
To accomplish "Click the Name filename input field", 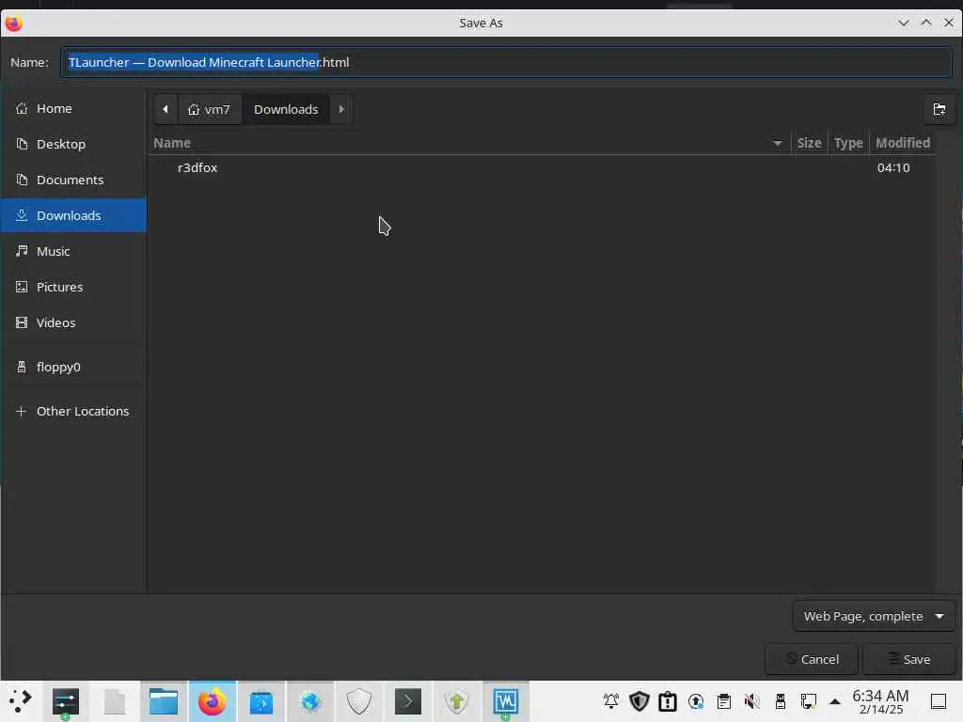I will point(506,62).
